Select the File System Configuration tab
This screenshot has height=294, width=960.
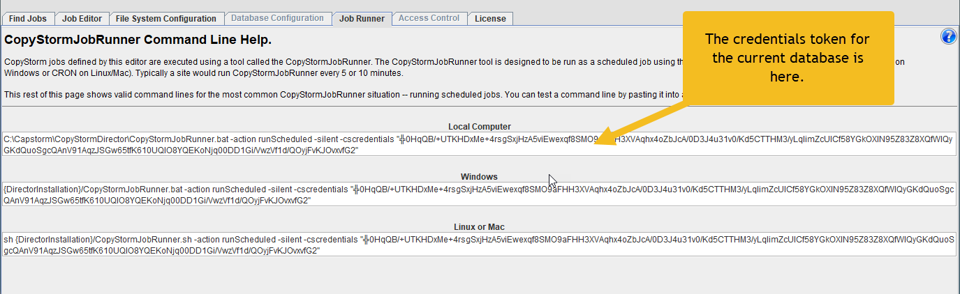pos(165,19)
